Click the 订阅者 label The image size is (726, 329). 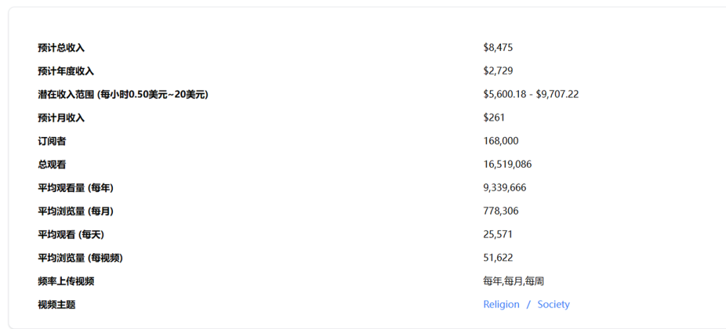pyautogui.click(x=52, y=141)
